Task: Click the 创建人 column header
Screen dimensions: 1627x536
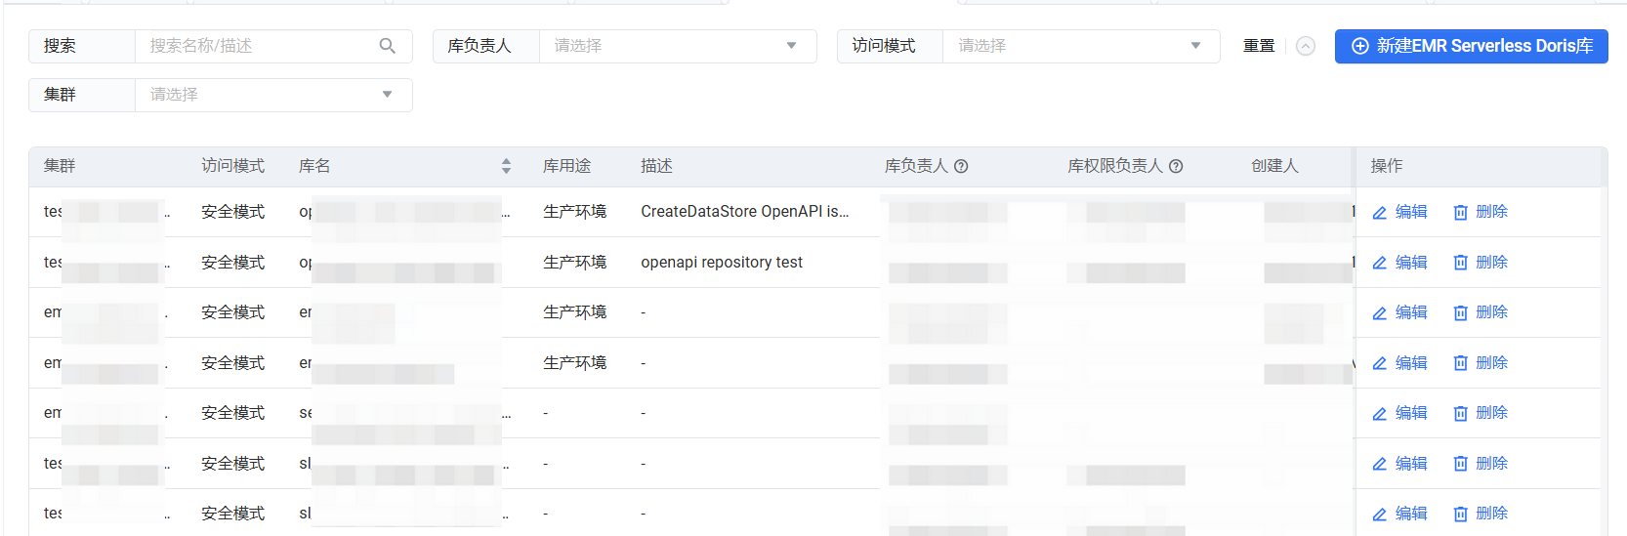Action: point(1274,166)
